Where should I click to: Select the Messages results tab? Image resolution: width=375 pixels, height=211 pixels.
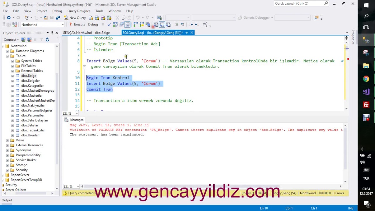[74, 120]
